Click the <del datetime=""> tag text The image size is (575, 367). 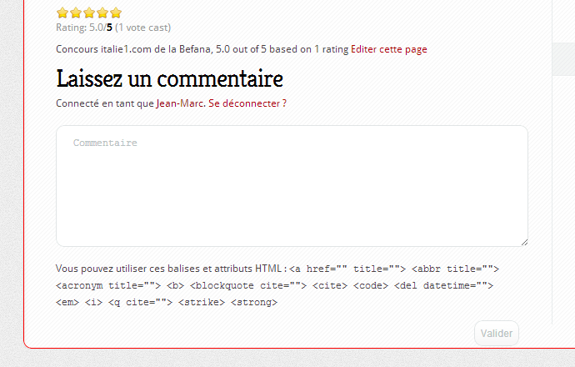(447, 286)
